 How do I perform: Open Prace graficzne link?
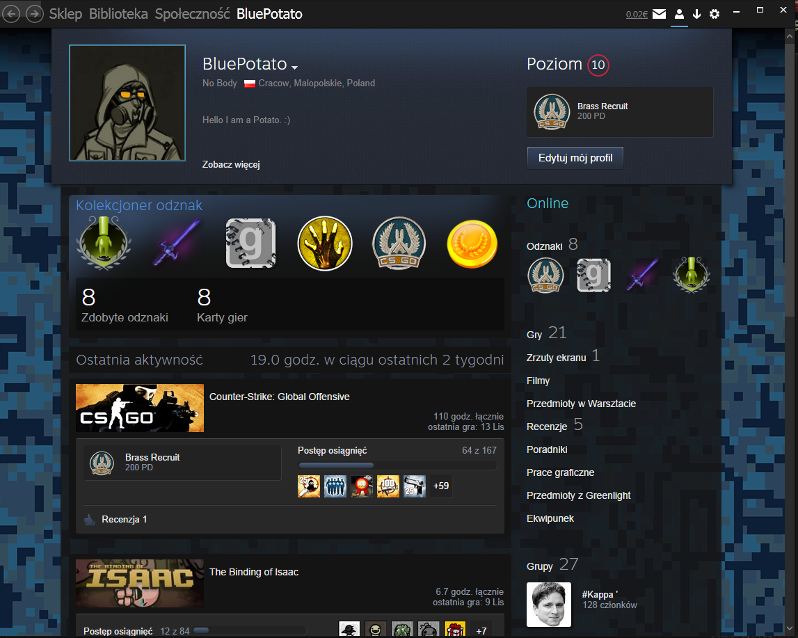(x=560, y=472)
